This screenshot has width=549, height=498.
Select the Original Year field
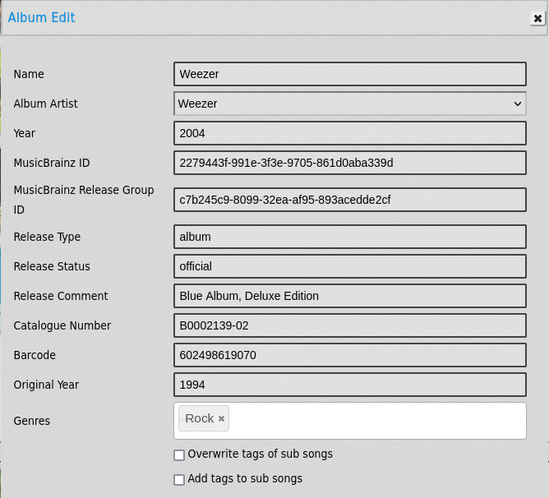coord(349,385)
